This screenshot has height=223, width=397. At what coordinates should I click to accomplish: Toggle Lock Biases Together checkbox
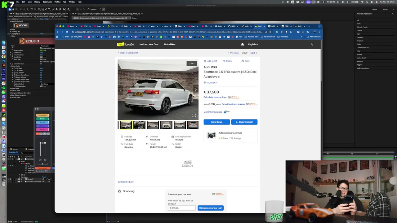pyautogui.click(x=40, y=62)
